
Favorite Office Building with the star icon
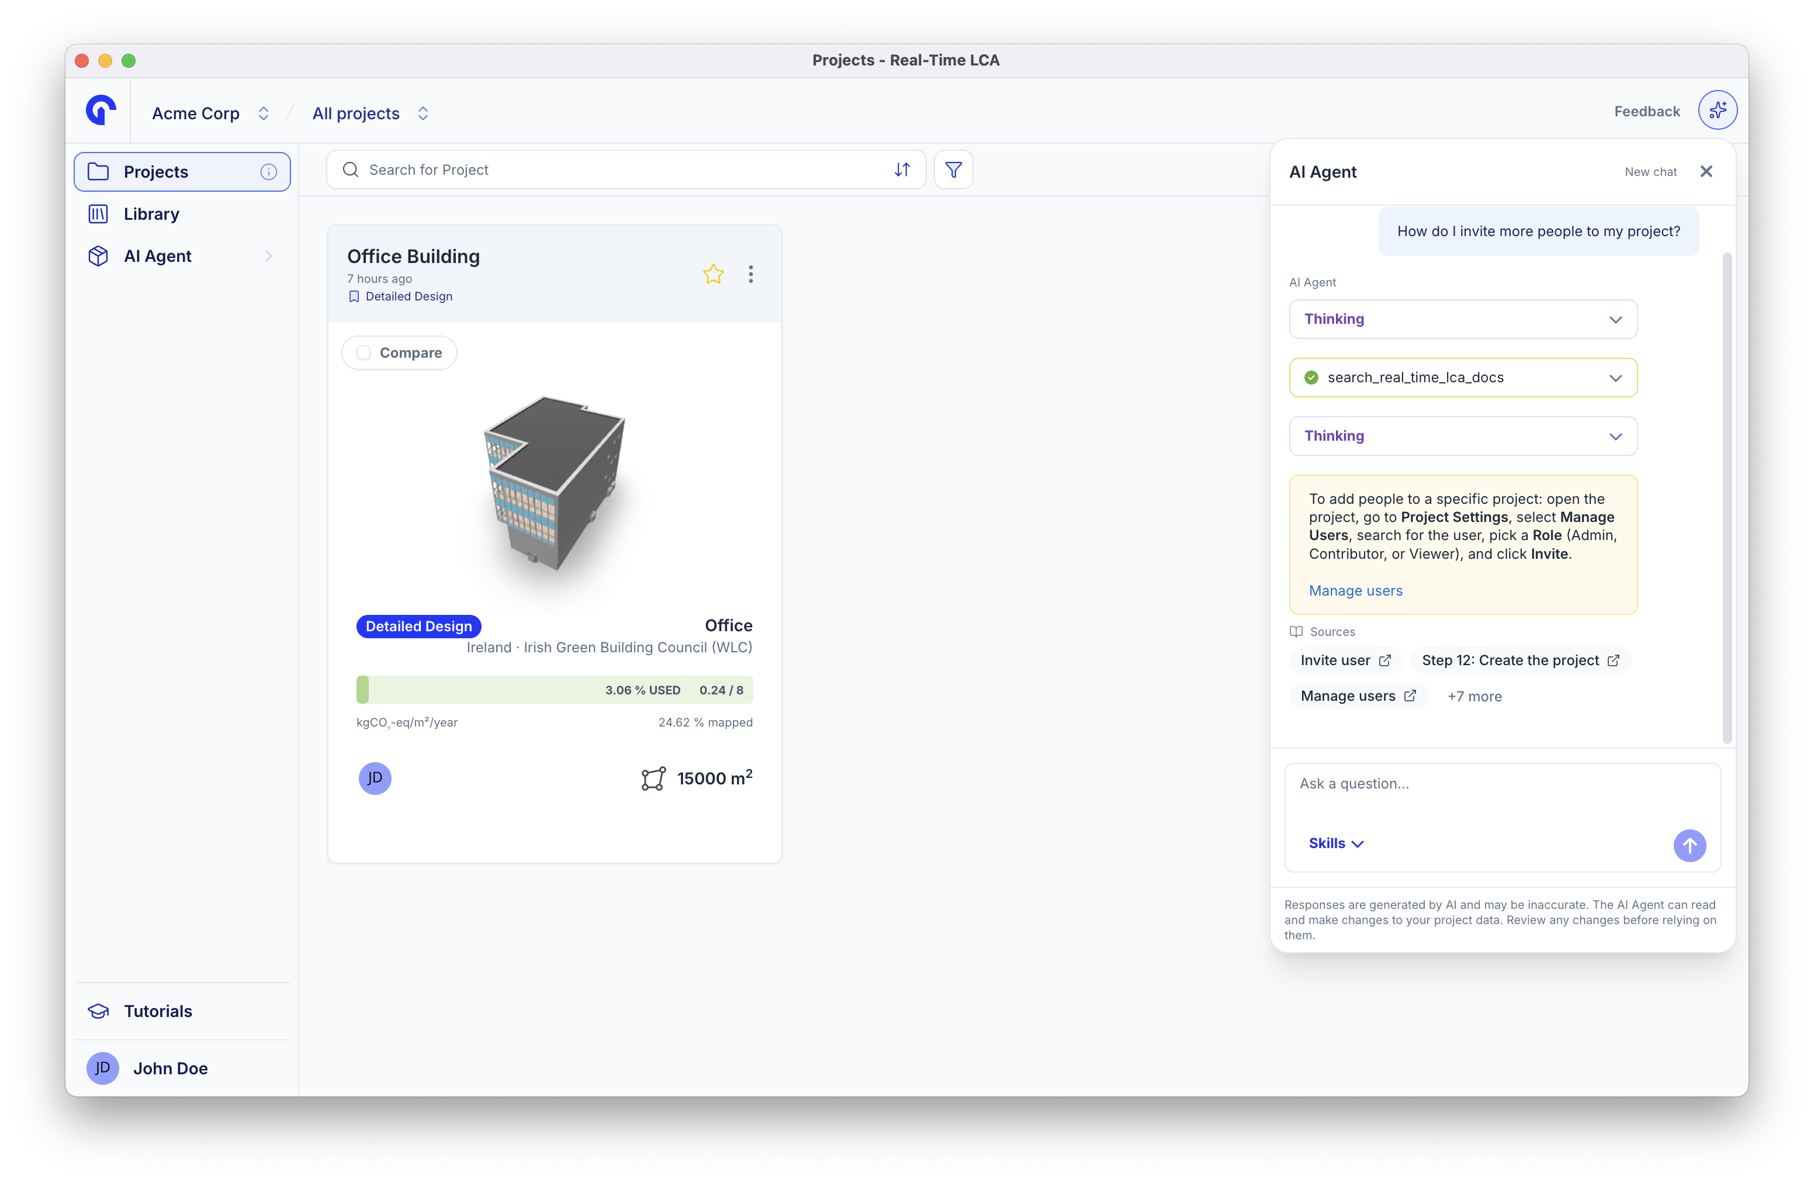pyautogui.click(x=712, y=274)
